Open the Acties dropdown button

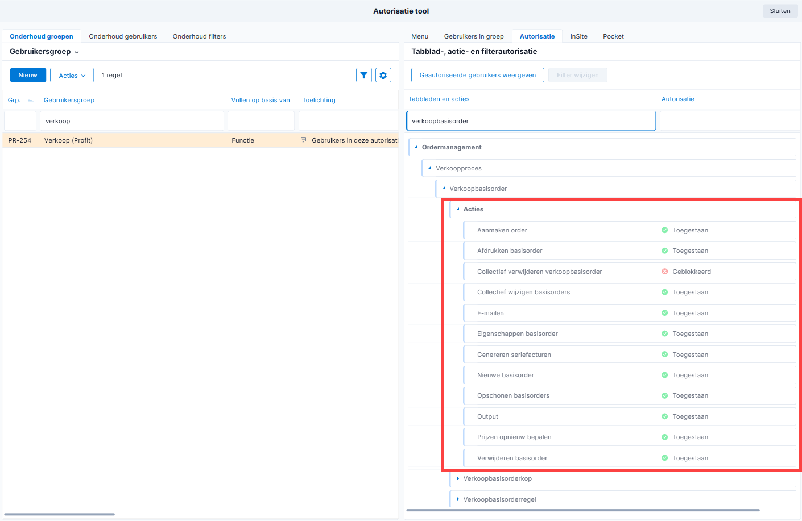72,75
